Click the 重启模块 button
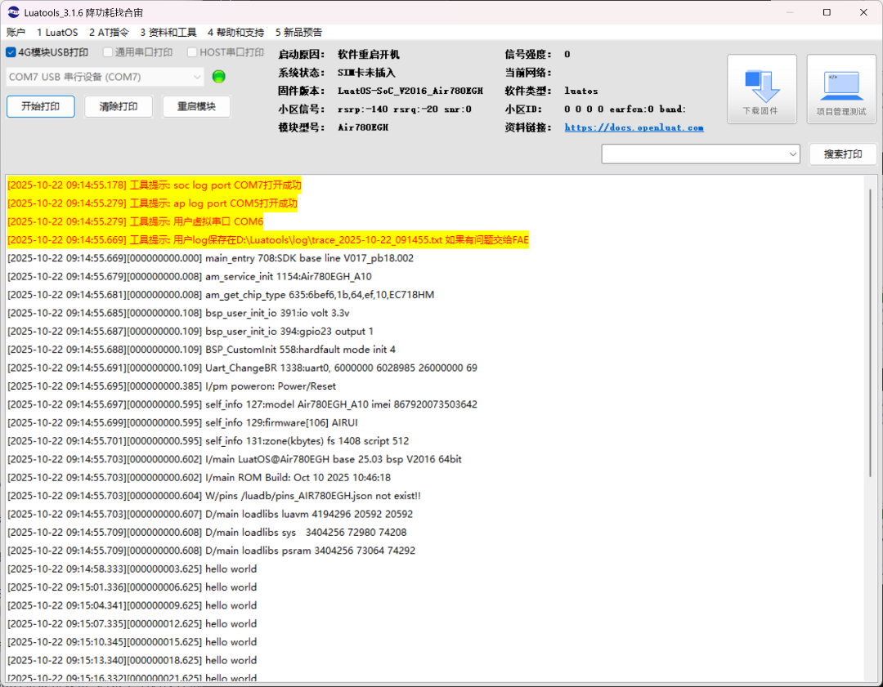The height and width of the screenshot is (687, 883). coord(196,106)
